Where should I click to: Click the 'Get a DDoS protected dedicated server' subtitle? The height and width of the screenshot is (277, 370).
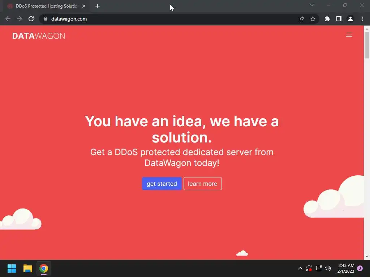pos(182,157)
